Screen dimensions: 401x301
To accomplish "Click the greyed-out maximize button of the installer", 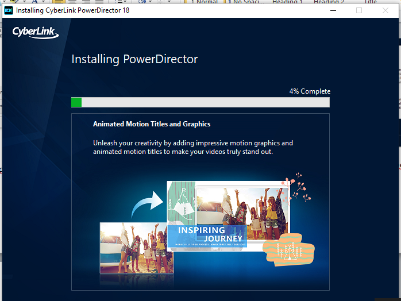I will tap(359, 10).
